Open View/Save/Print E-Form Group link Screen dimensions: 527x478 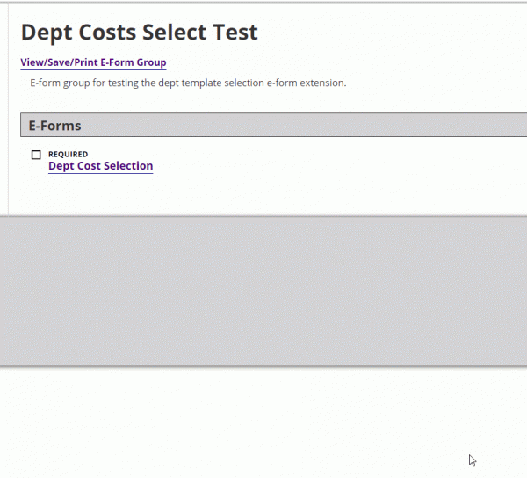point(93,62)
